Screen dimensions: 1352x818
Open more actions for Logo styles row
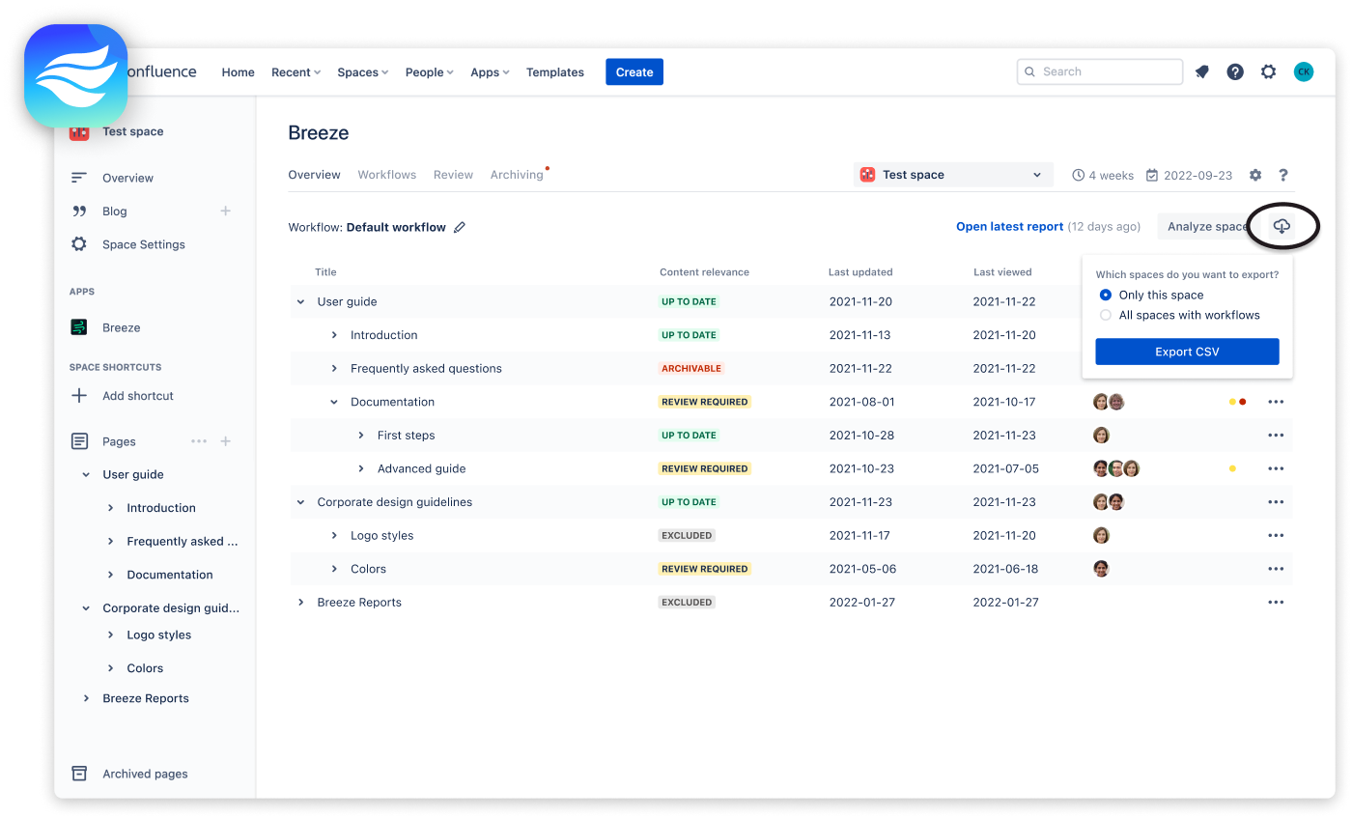(1276, 535)
